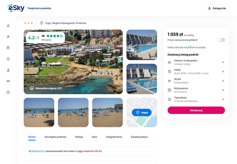The image size is (237, 164).
Task: Open the Udogodnienia tab
Action: pyautogui.click(x=114, y=137)
